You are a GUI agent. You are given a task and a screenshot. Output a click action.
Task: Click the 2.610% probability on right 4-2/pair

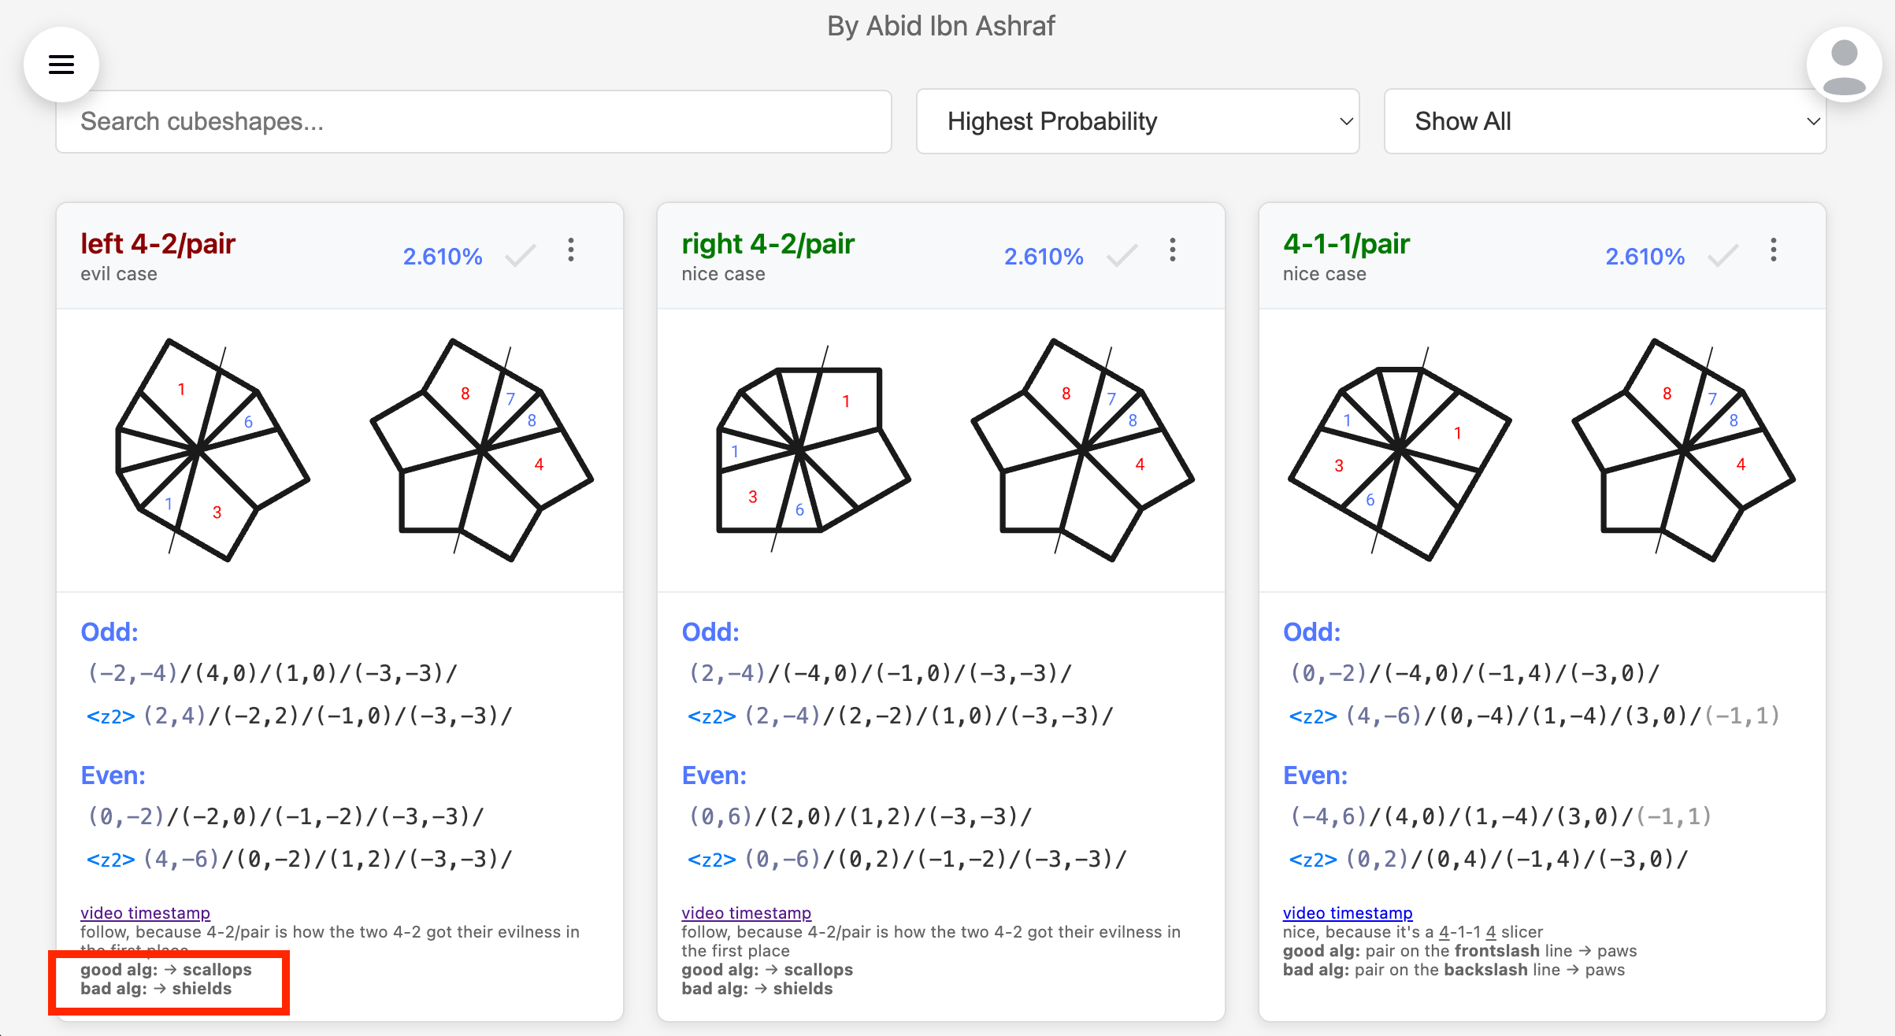tap(1044, 256)
